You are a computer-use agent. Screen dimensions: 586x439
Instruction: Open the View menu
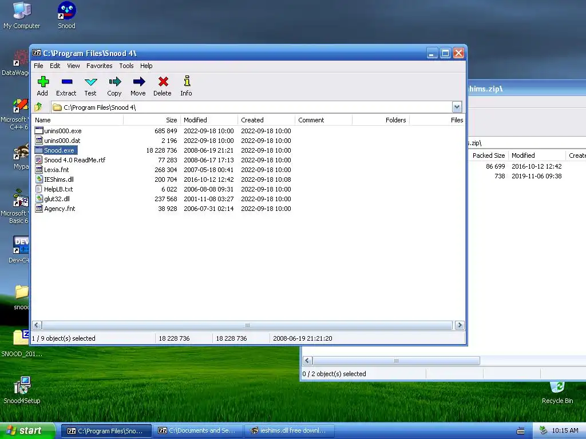tap(73, 66)
